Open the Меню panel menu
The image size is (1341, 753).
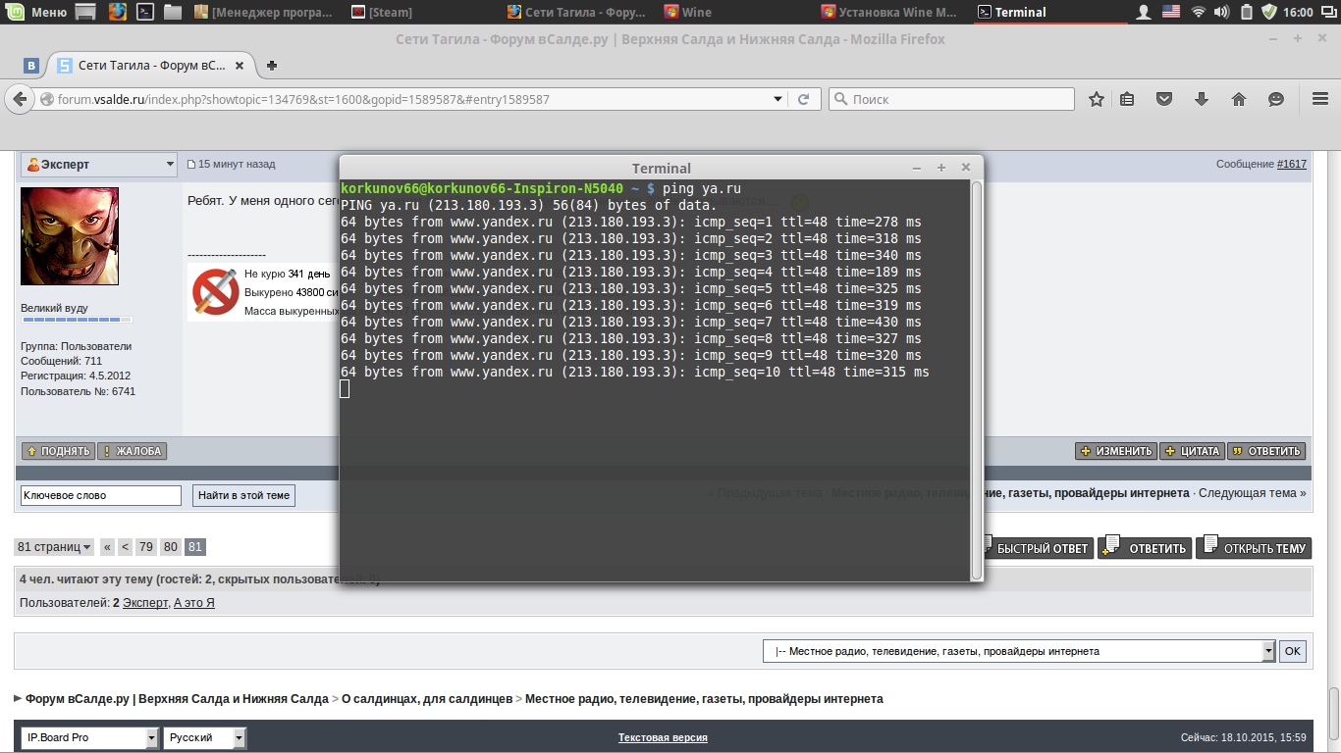pos(37,12)
